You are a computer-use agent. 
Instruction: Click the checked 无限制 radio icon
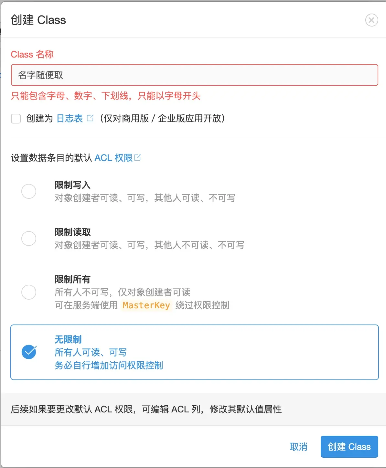pos(29,352)
